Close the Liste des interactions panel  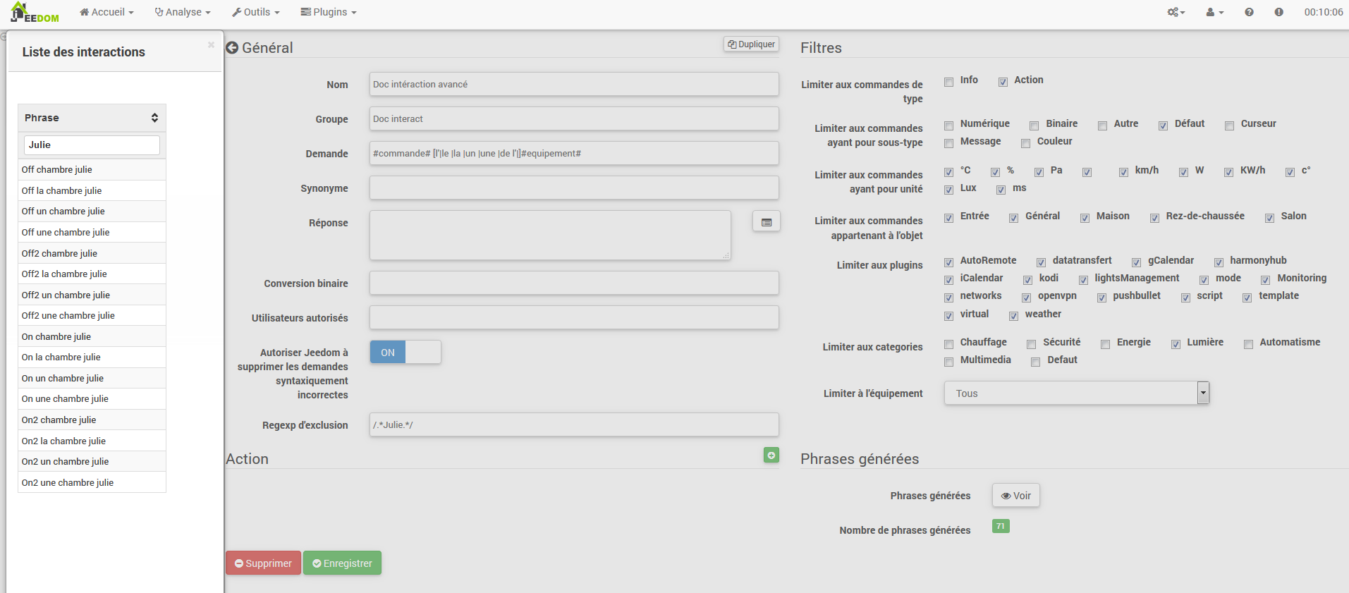(x=211, y=45)
